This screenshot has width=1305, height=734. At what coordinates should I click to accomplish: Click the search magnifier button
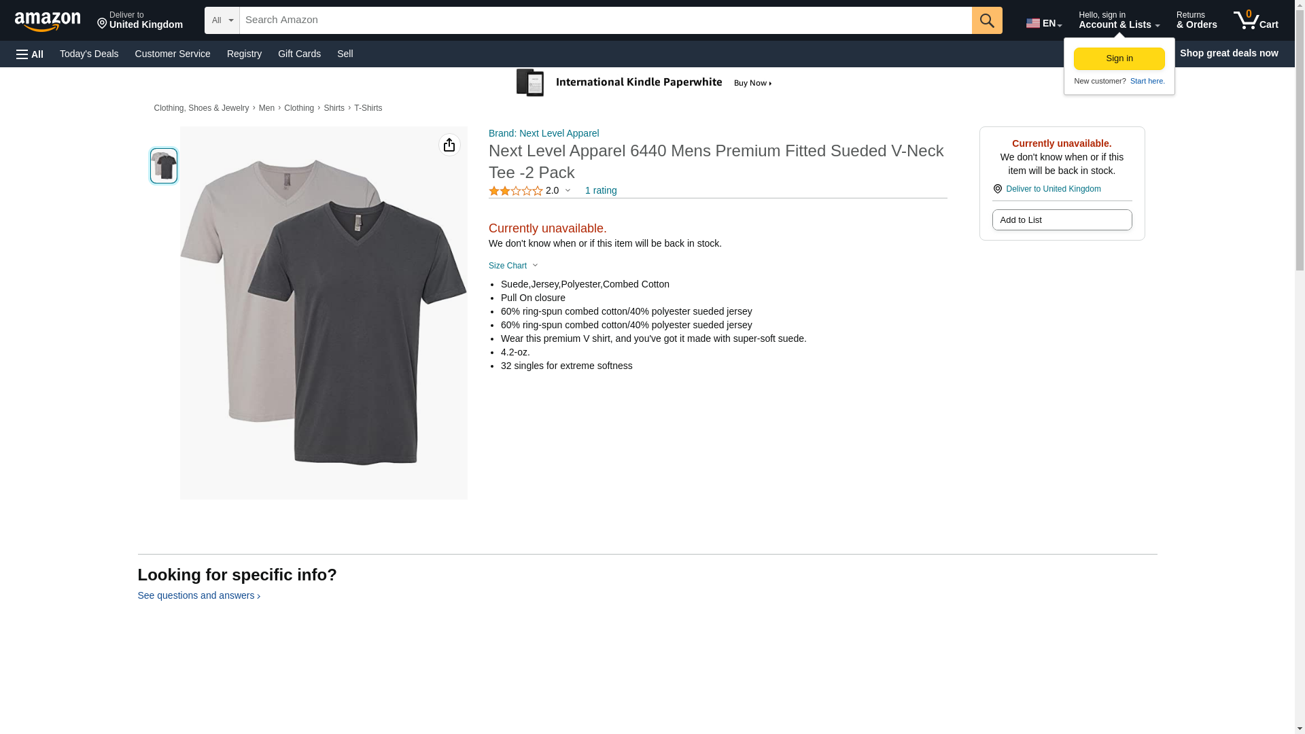[x=987, y=20]
